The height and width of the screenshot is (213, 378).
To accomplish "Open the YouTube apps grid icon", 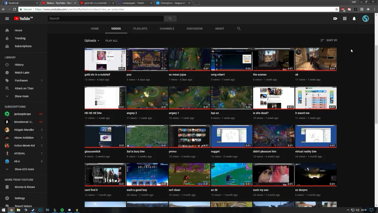I will tap(345, 18).
